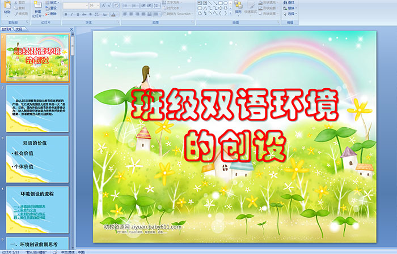
Task: Switch to the 幻灯片 slides tab
Action: coord(7,29)
